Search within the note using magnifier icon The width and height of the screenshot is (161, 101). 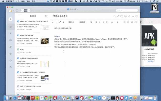click(x=115, y=16)
